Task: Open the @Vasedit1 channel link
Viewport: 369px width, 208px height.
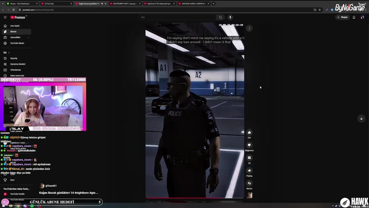Action: pyautogui.click(x=51, y=186)
